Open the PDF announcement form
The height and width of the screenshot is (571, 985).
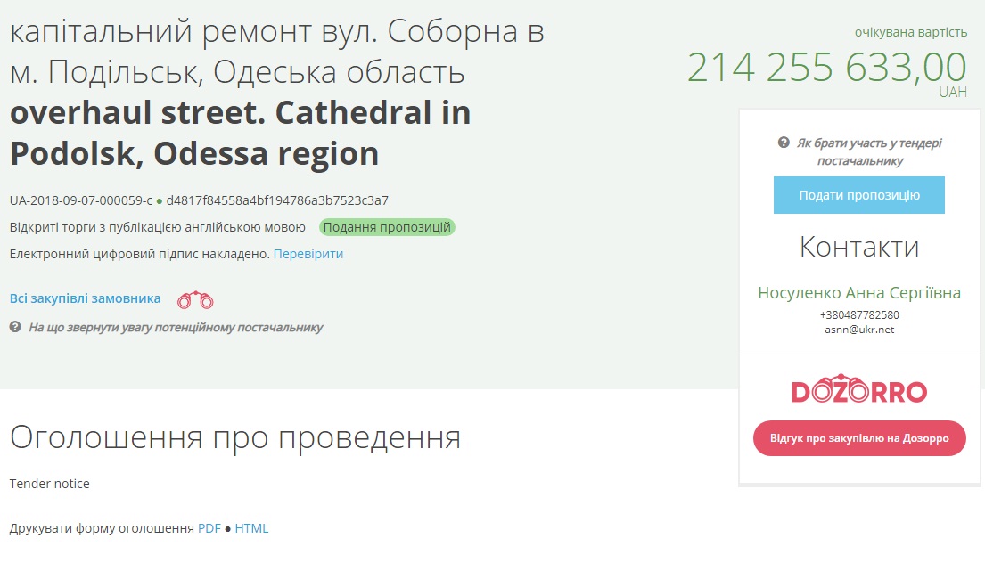209,528
